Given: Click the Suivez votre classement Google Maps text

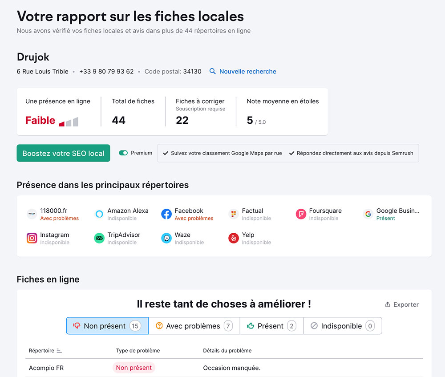Looking at the screenshot, I should [x=226, y=153].
